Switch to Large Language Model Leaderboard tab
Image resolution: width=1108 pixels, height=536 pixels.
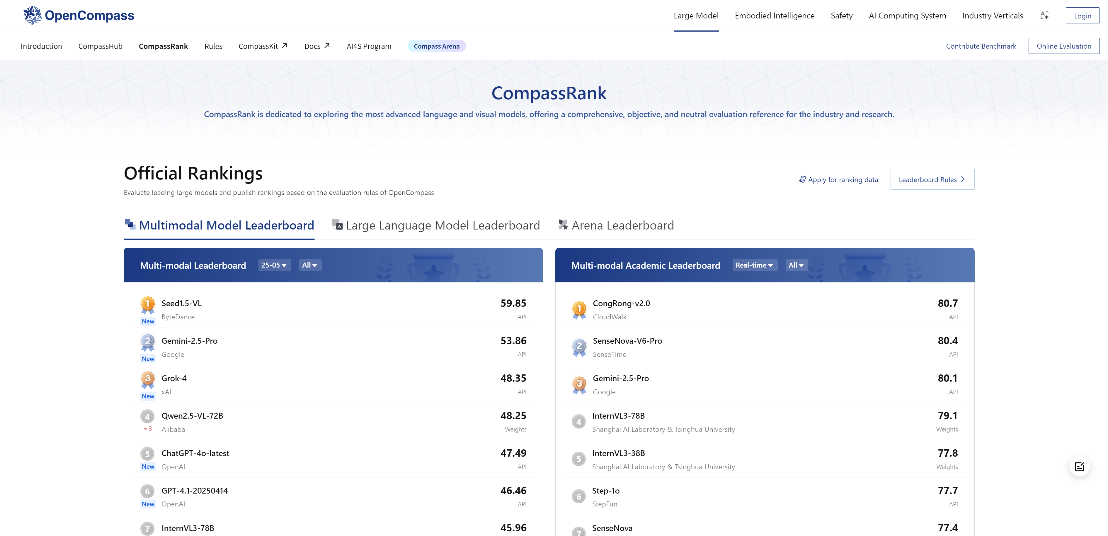[x=436, y=225]
